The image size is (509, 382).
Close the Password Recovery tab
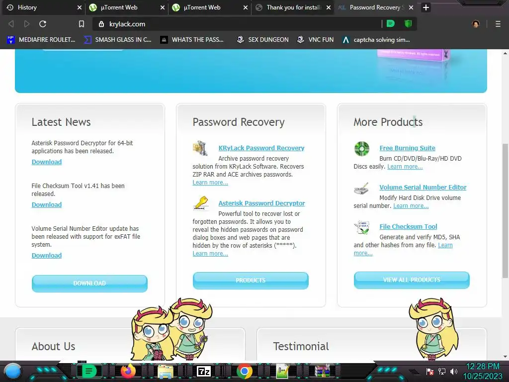[x=411, y=7]
